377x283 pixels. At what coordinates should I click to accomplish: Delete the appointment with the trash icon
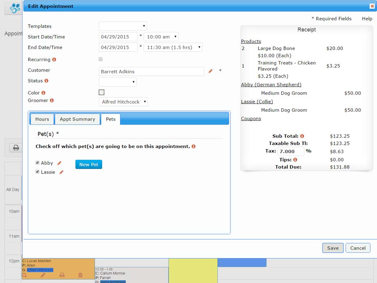tap(80, 275)
